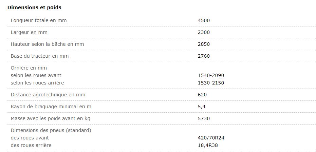Select the 5,4 turning radius value

click(x=201, y=107)
